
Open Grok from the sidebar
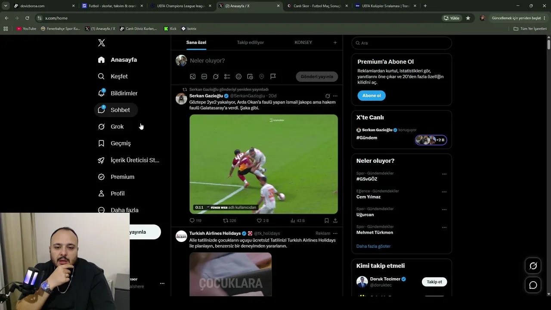pos(111,127)
